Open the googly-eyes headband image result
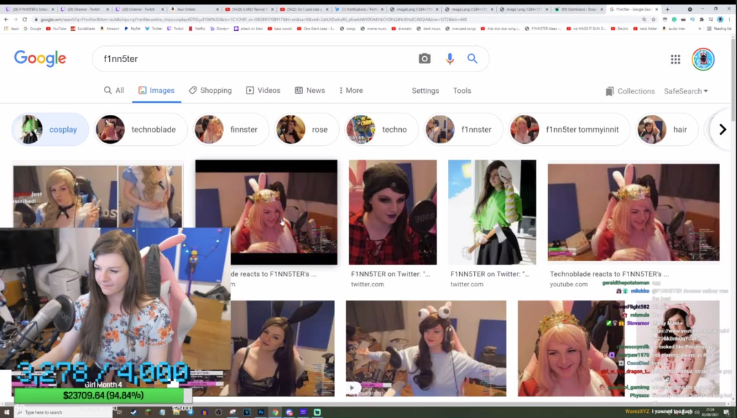The width and height of the screenshot is (737, 418). click(x=426, y=348)
